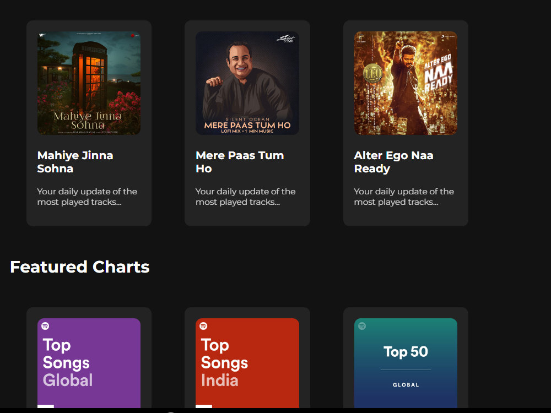
Task: Click Spotify logo on Top Songs India cover
Action: coord(203,326)
